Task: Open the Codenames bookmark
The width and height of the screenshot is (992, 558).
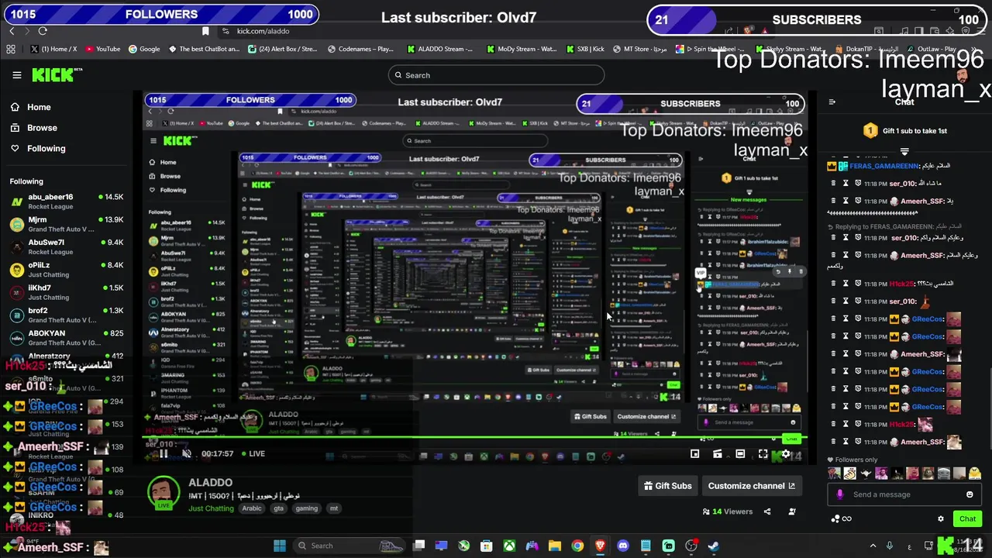Action: tap(360, 49)
